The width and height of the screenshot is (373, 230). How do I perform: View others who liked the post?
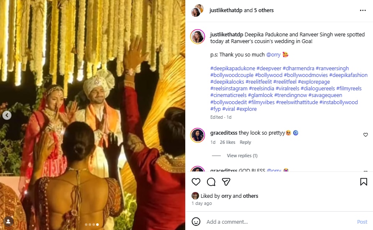coord(251,196)
